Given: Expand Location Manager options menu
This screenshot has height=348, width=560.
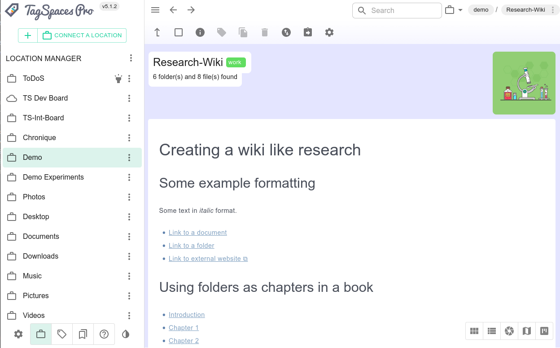Looking at the screenshot, I should pyautogui.click(x=131, y=58).
